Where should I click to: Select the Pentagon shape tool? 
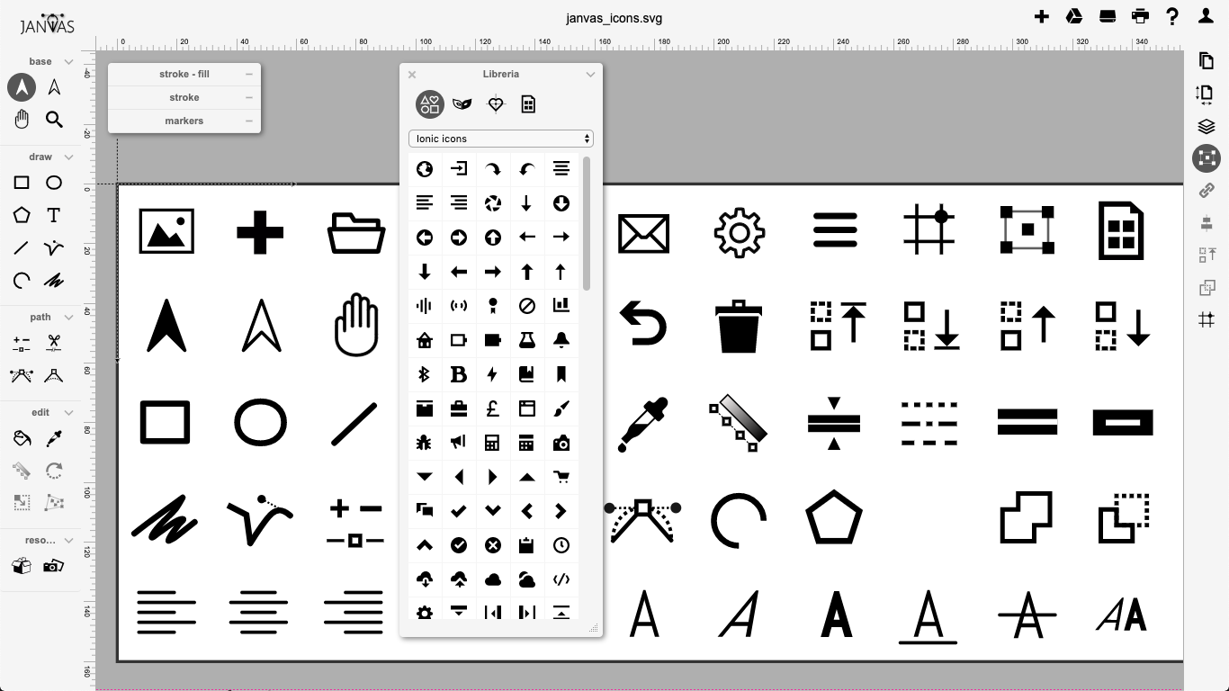pos(21,215)
